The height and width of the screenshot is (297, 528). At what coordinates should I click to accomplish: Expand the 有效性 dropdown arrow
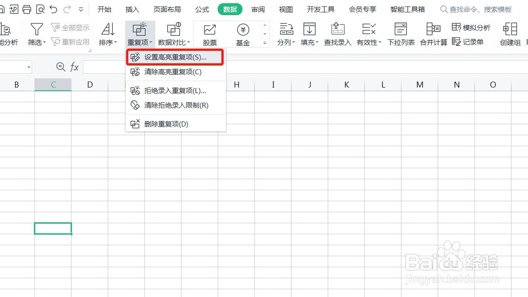coord(380,43)
